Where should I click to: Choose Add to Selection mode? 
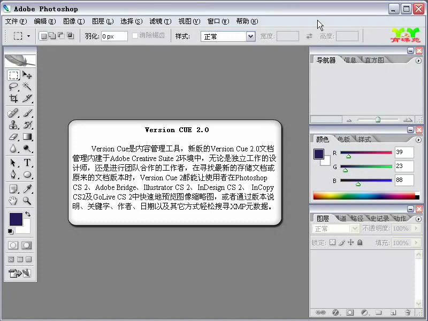(x=52, y=36)
